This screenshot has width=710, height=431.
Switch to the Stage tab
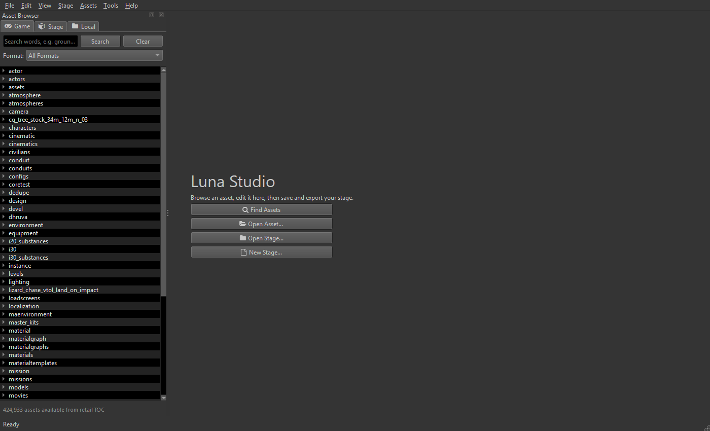[51, 26]
